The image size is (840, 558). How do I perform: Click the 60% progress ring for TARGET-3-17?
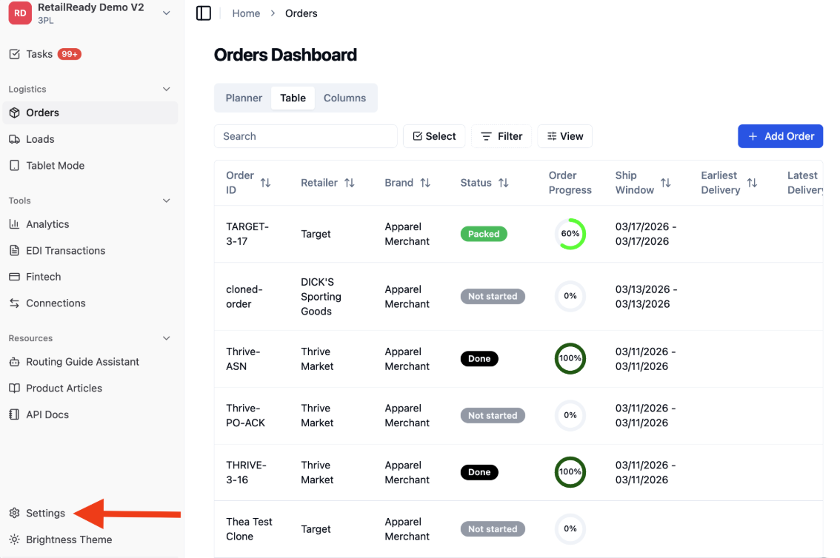click(570, 234)
